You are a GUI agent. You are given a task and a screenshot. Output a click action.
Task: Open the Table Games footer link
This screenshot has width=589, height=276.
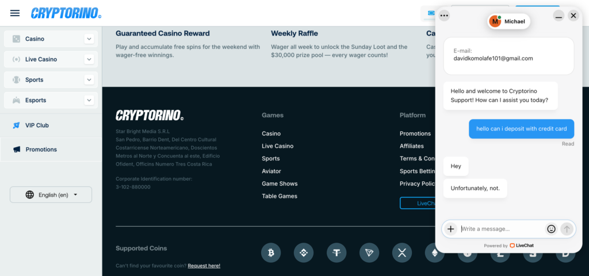tap(280, 196)
